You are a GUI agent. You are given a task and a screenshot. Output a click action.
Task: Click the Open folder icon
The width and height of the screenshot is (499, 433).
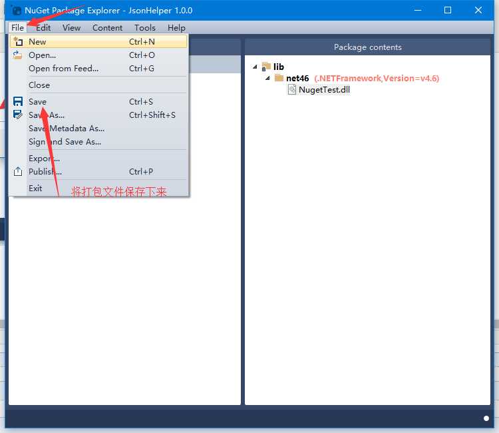coord(17,55)
